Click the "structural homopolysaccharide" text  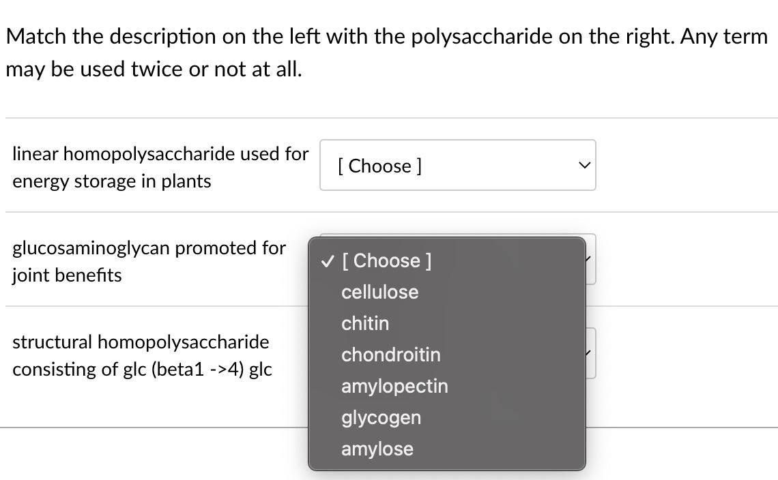coord(141,342)
